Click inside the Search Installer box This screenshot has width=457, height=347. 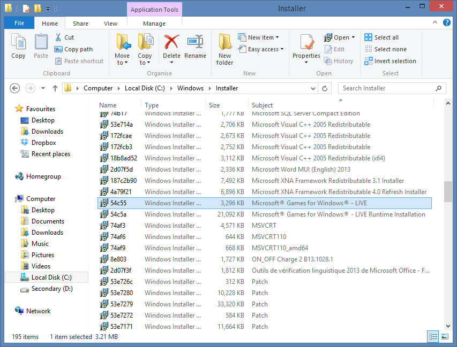[x=386, y=88]
